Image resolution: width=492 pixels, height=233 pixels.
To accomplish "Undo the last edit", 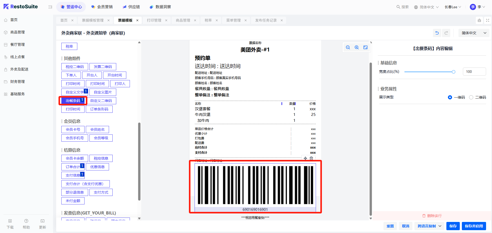I will pyautogui.click(x=437, y=33).
